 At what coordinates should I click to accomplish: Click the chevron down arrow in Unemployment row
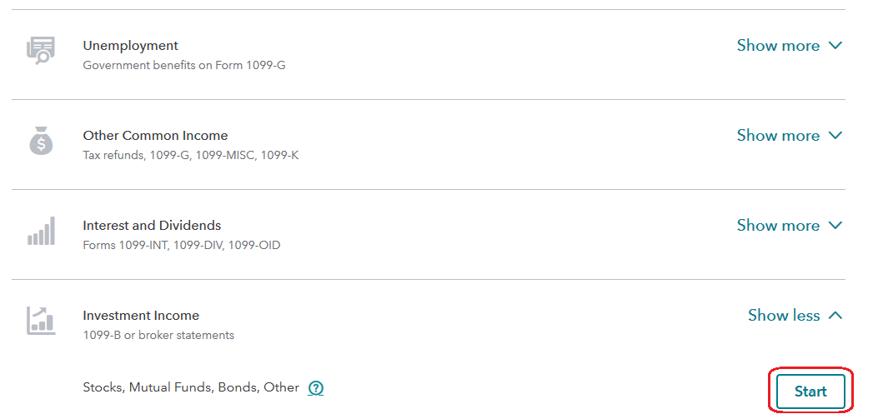point(835,45)
